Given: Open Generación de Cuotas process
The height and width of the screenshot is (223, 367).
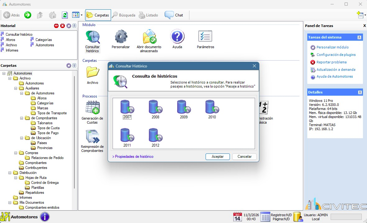Looking at the screenshot, I should pyautogui.click(x=92, y=112).
